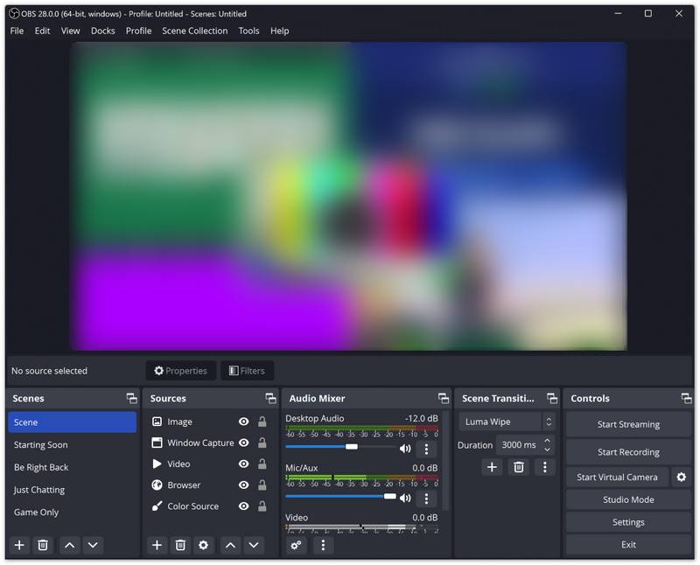The width and height of the screenshot is (700, 565).
Task: Hide the Image source with eye icon
Action: pyautogui.click(x=244, y=422)
